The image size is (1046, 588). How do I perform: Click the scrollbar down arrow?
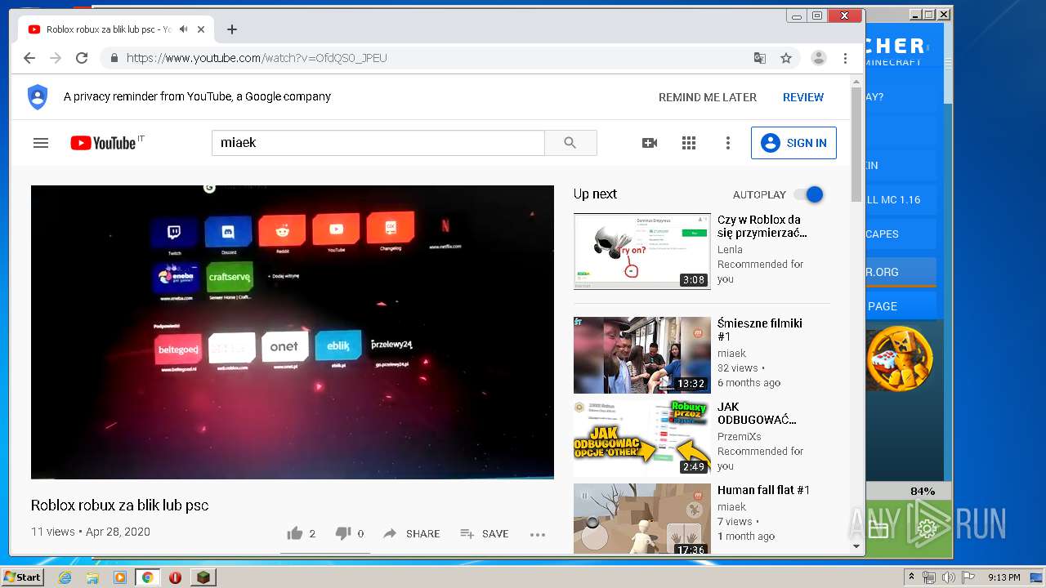click(856, 546)
